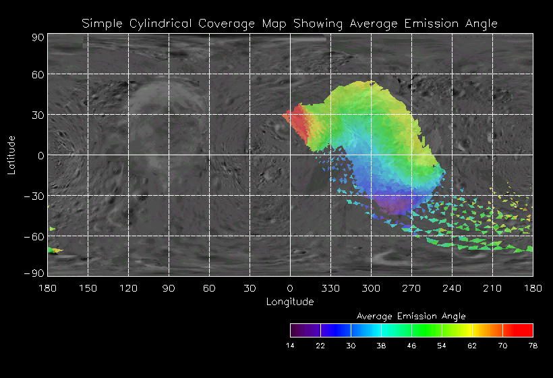This screenshot has width=553, height=378.
Task: Click the 'Latitude' axis label
Action: (x=11, y=155)
